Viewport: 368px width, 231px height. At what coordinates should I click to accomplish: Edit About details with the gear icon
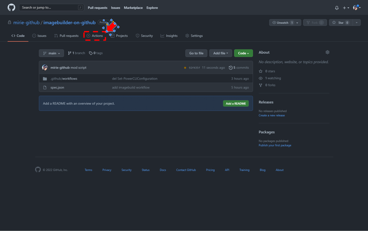coord(328,52)
